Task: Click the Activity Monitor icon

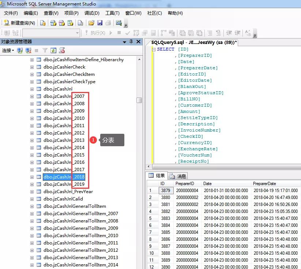Action: (x=119, y=23)
